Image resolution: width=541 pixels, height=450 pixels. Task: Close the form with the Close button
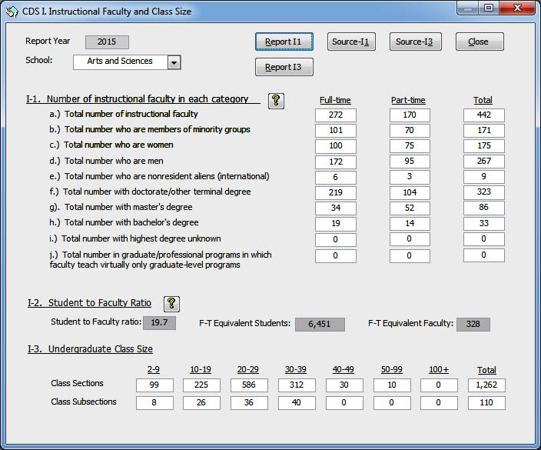point(479,42)
